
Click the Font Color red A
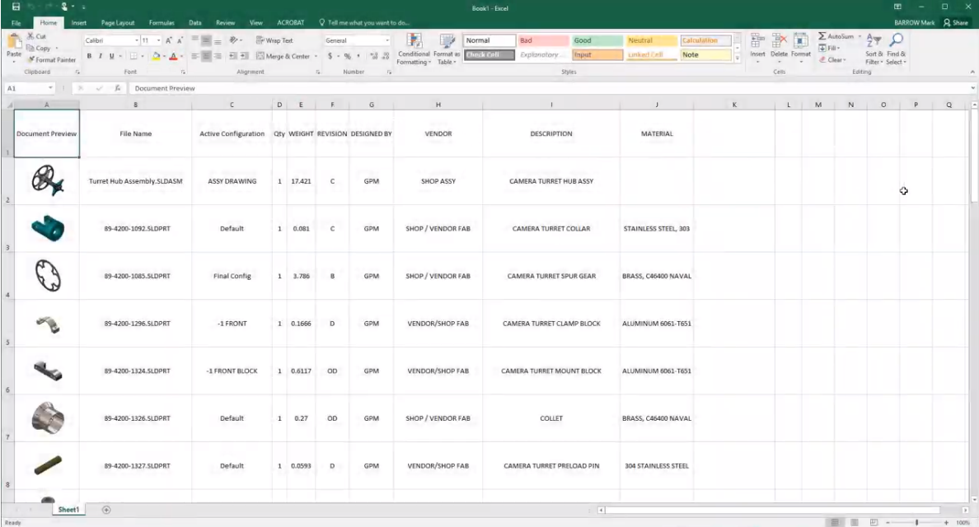click(x=173, y=56)
